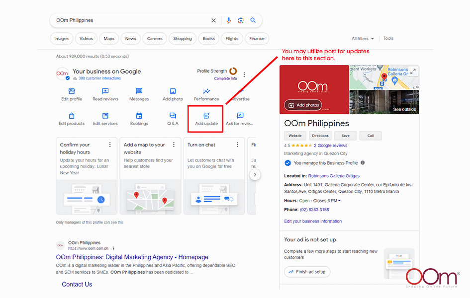Click the Add photo icon
This screenshot has height=298, width=470.
coord(173,91)
